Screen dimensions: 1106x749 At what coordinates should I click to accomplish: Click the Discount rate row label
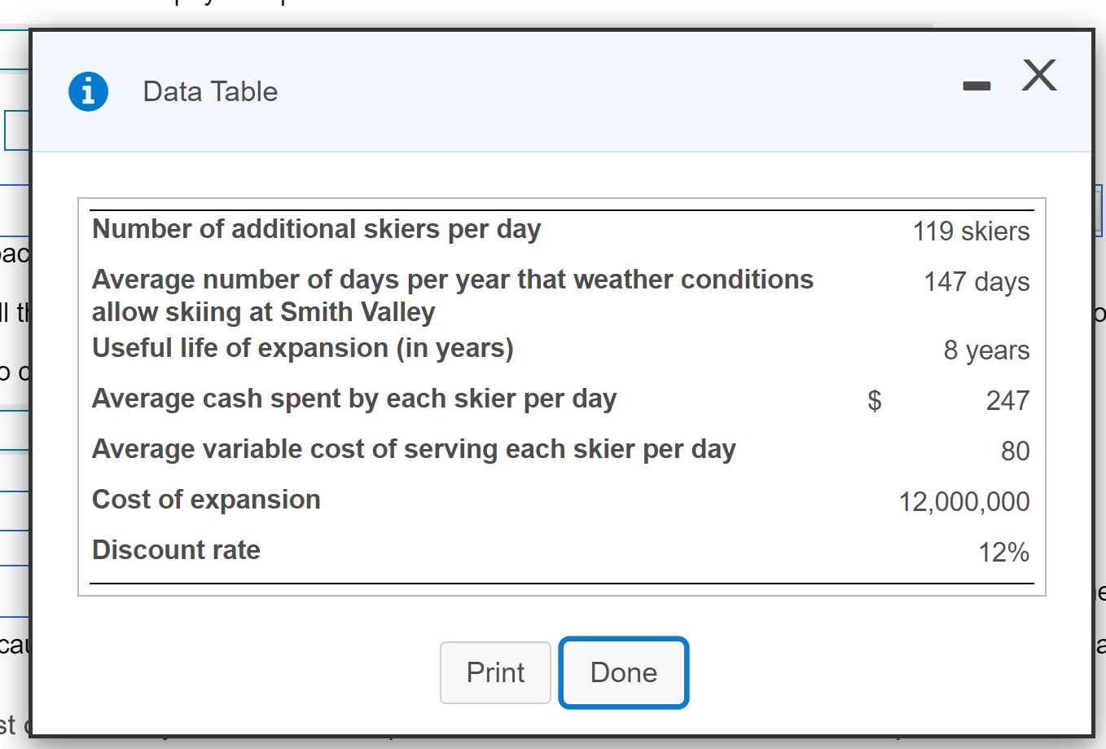pyautogui.click(x=176, y=549)
